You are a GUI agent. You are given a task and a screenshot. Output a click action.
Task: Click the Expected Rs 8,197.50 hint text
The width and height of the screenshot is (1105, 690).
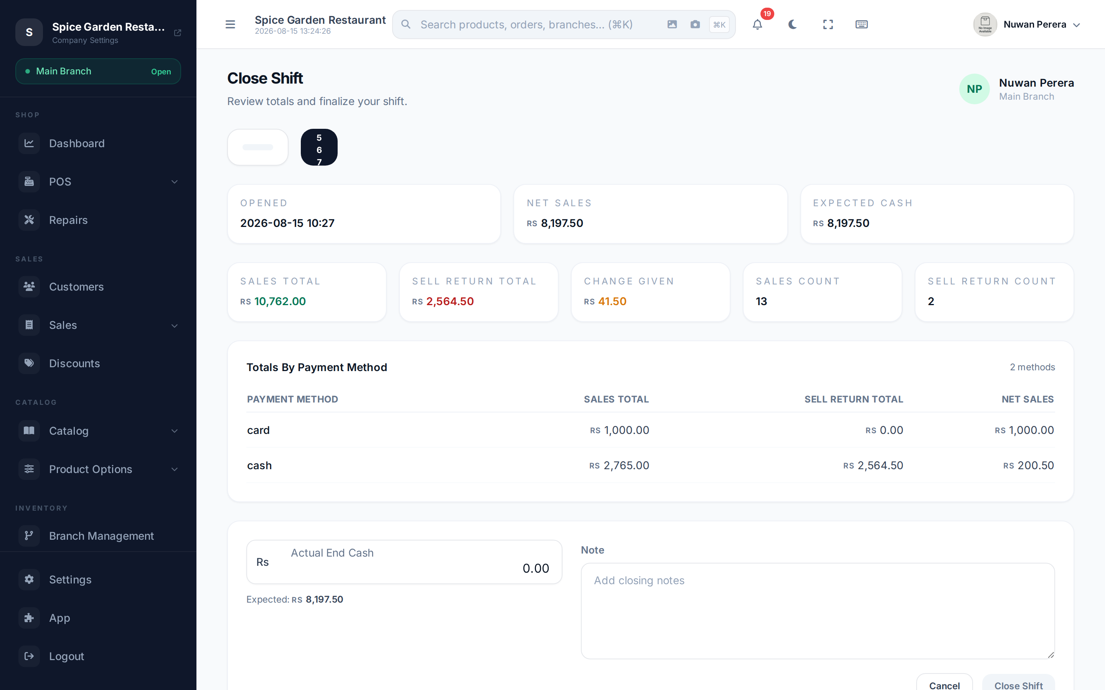tap(295, 599)
